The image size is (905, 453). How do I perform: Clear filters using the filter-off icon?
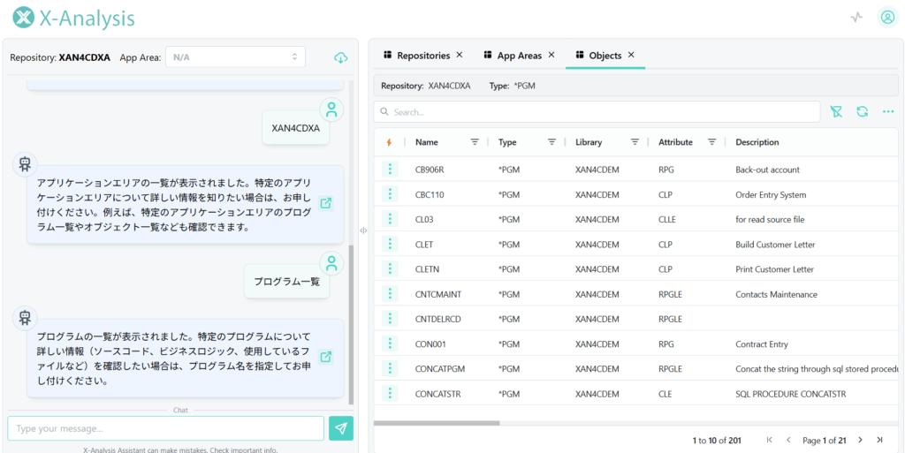(836, 112)
